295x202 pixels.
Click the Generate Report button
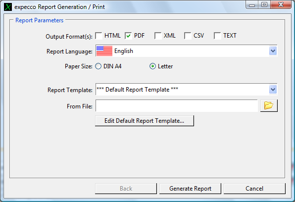(190, 189)
